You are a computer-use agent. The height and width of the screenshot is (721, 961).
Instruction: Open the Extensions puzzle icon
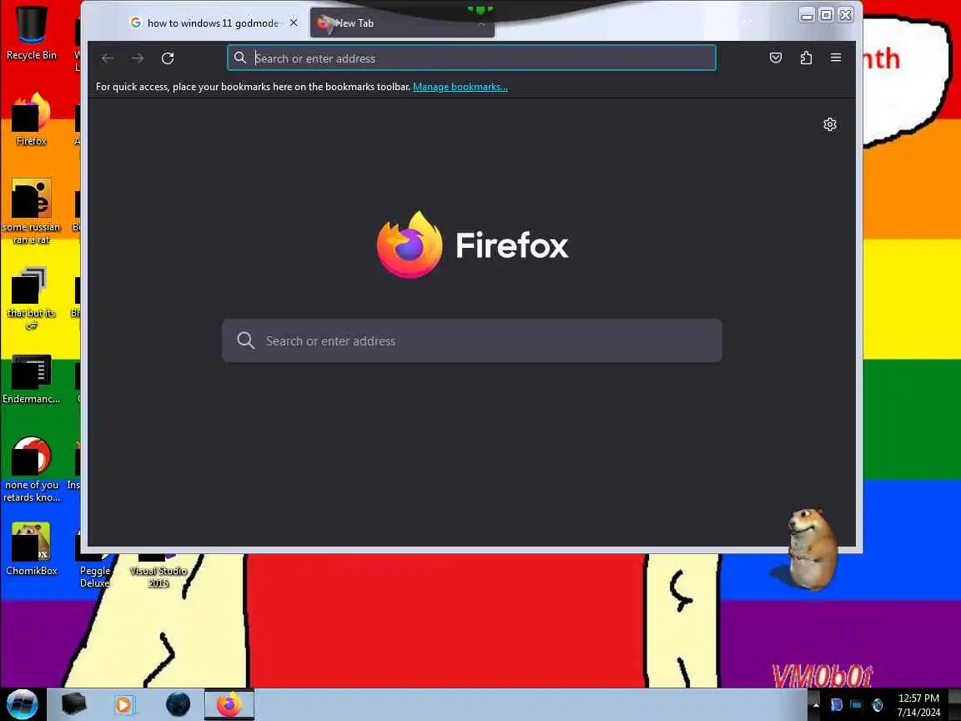[806, 58]
